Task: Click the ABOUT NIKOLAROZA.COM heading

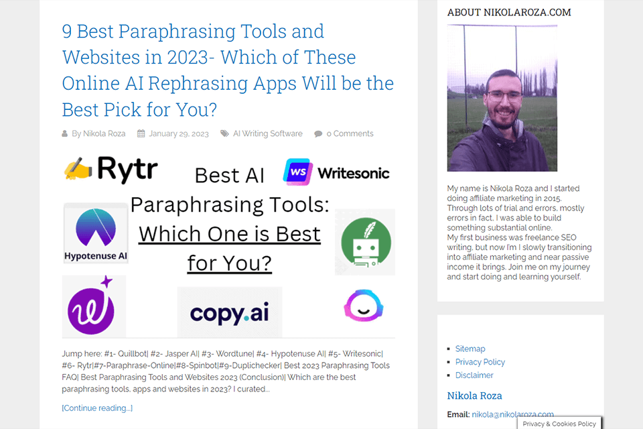Action: pos(509,12)
